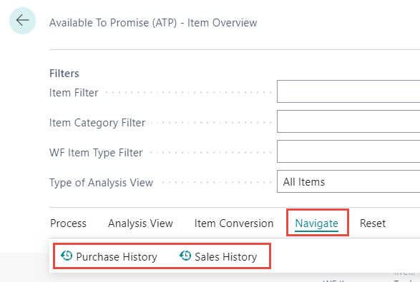This screenshot has height=282, width=420.
Task: Click the Item Category Filter label
Action: [97, 123]
